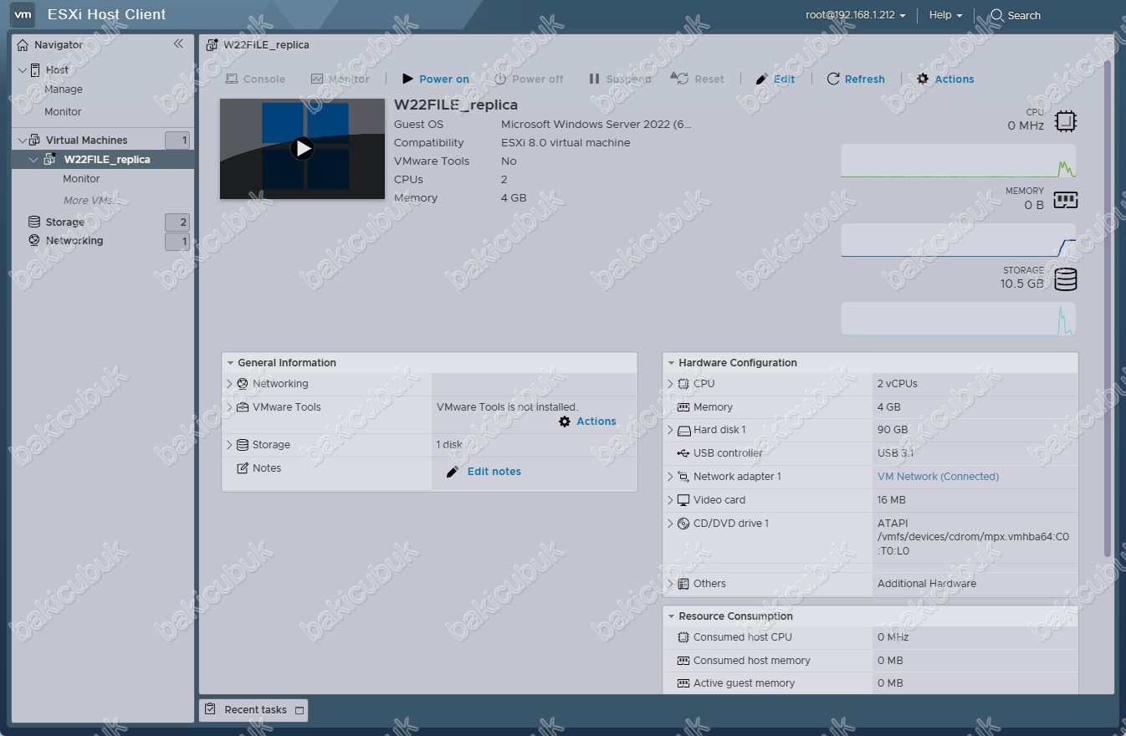Expand the Video card row
This screenshot has width=1126, height=736.
point(670,500)
